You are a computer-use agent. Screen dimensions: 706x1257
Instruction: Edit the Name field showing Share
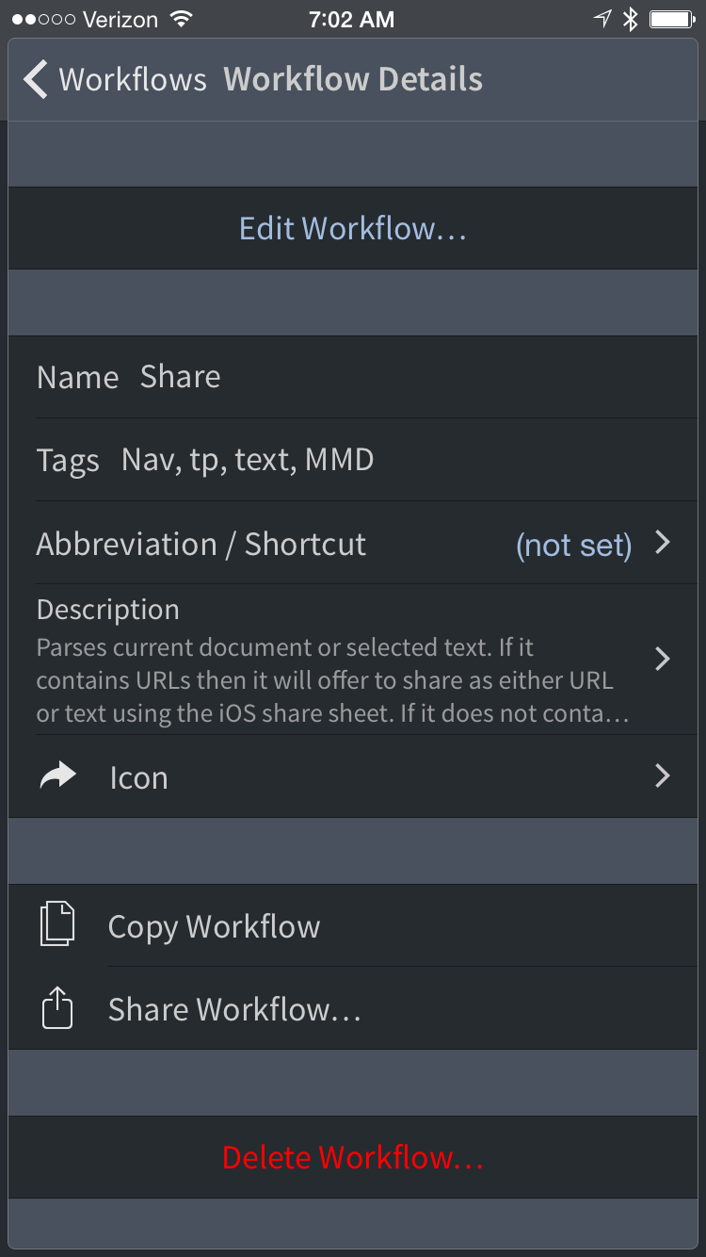click(x=353, y=377)
